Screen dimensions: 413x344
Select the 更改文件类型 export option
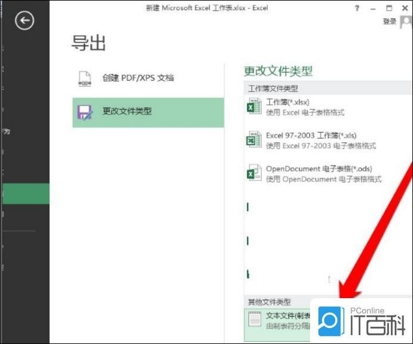(x=148, y=112)
